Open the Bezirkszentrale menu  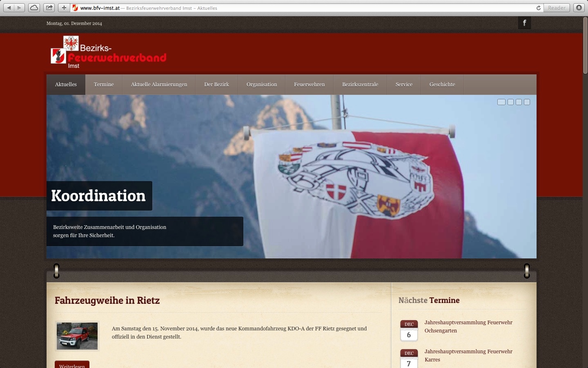tap(360, 85)
